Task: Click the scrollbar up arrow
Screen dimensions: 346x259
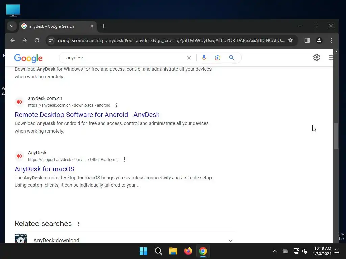Action: [x=336, y=52]
